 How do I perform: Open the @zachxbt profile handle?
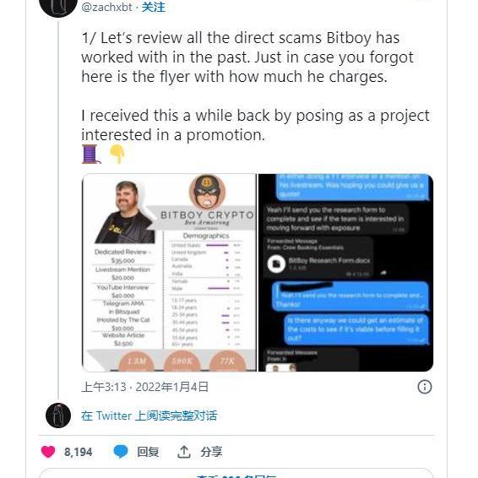106,7
